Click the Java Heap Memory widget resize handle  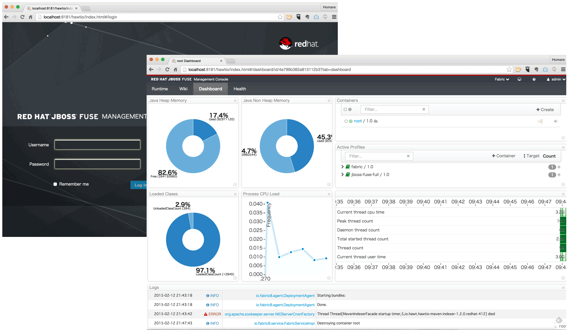click(235, 184)
